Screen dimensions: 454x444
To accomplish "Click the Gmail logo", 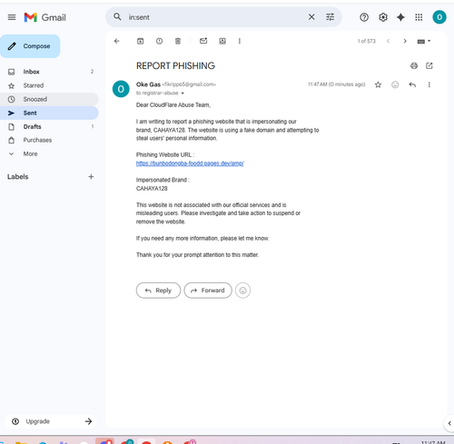I will 44,17.
